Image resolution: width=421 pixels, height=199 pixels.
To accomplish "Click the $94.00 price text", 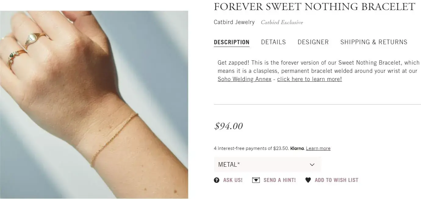I will [228, 126].
